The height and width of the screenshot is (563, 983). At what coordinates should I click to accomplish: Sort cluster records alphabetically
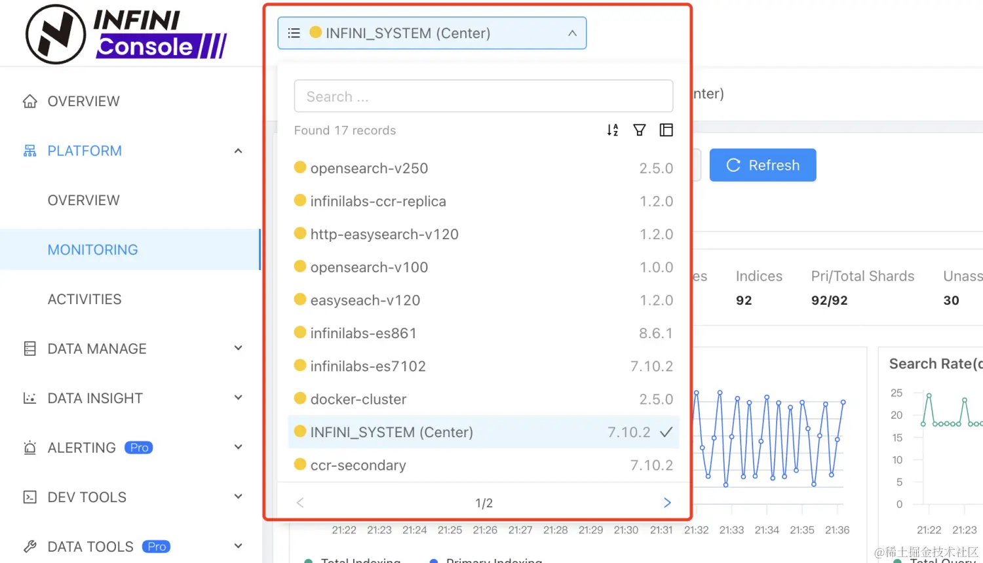613,130
